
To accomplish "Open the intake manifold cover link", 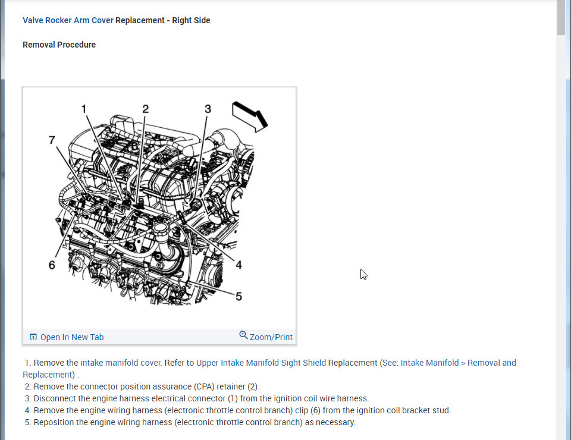I will (120, 363).
